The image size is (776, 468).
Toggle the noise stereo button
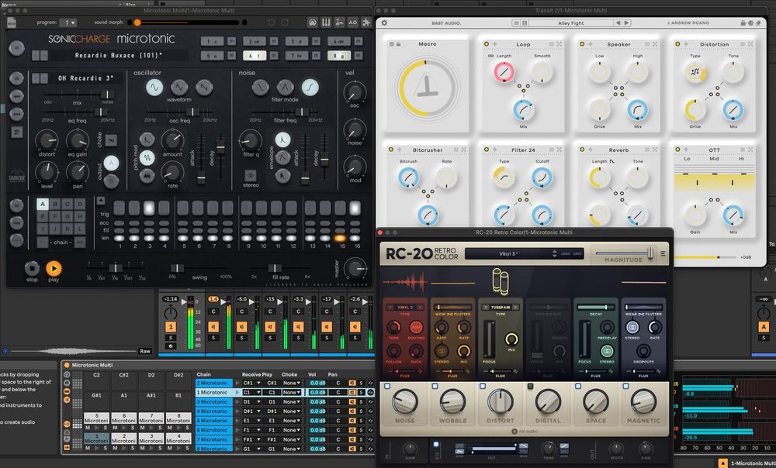point(251,175)
